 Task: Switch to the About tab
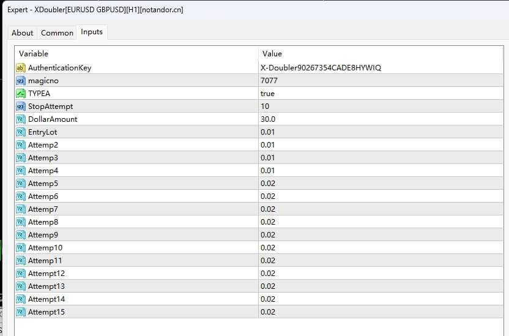(x=23, y=33)
